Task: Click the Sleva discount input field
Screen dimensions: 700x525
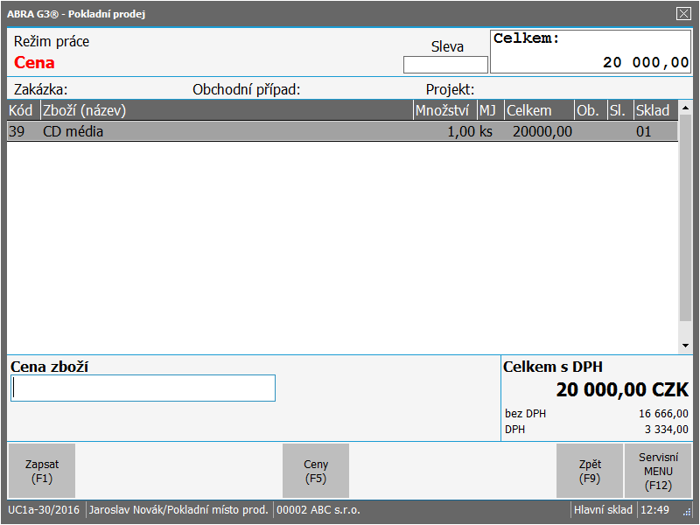Action: point(445,65)
